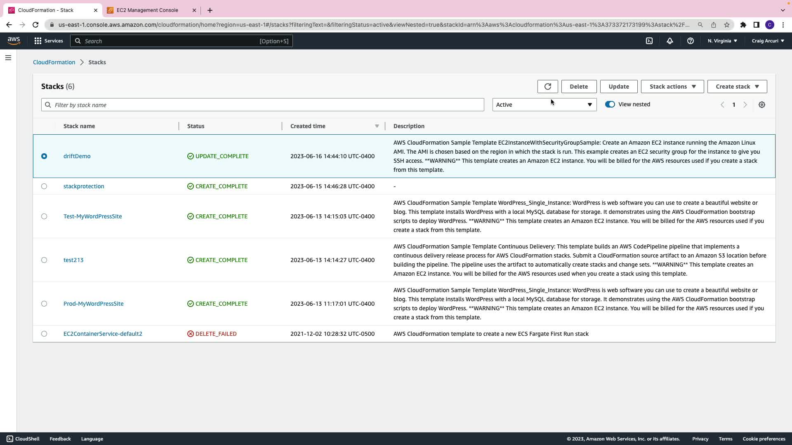The height and width of the screenshot is (445, 792).
Task: Toggle the View nested switch
Action: click(610, 104)
